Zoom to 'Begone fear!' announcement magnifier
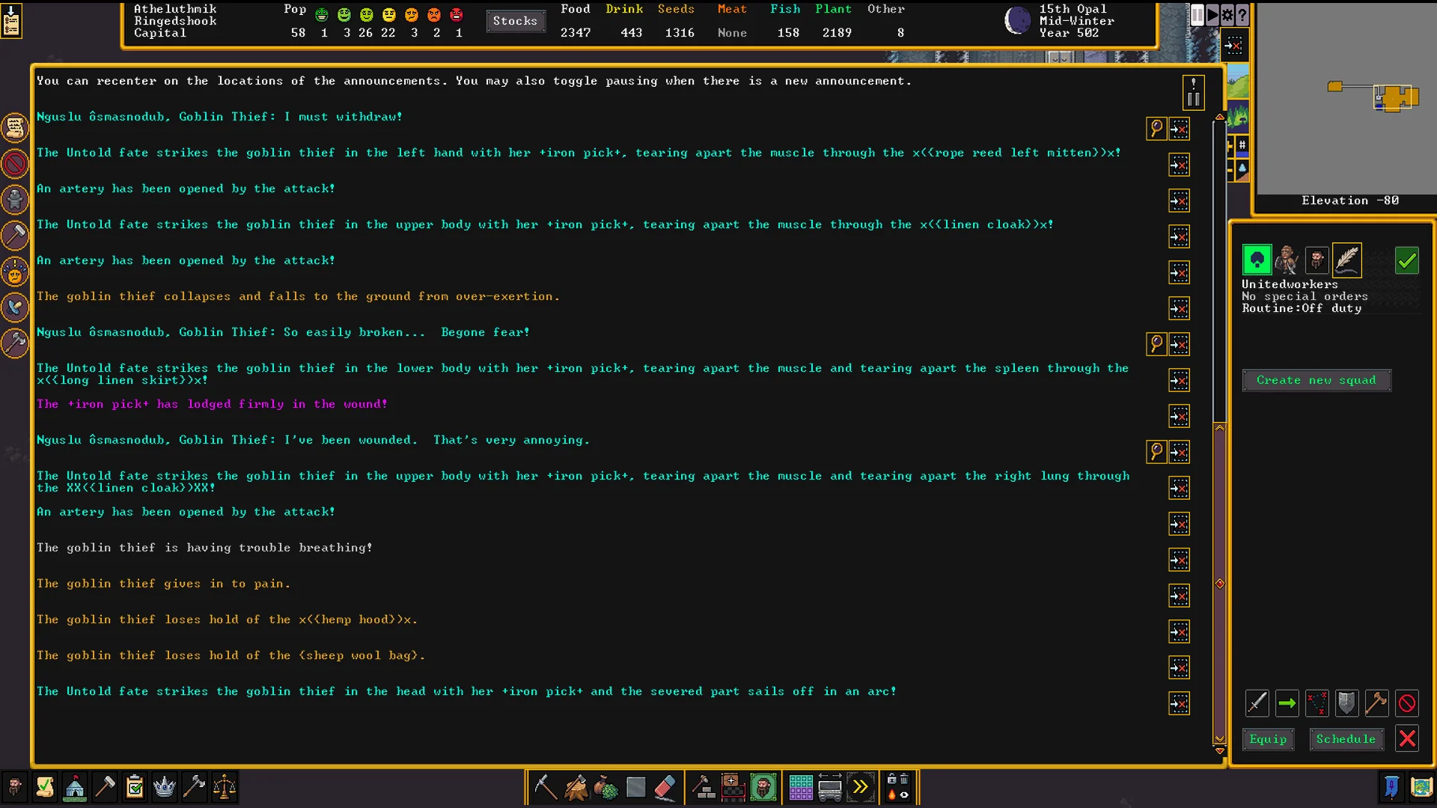The image size is (1437, 808). 1156,344
